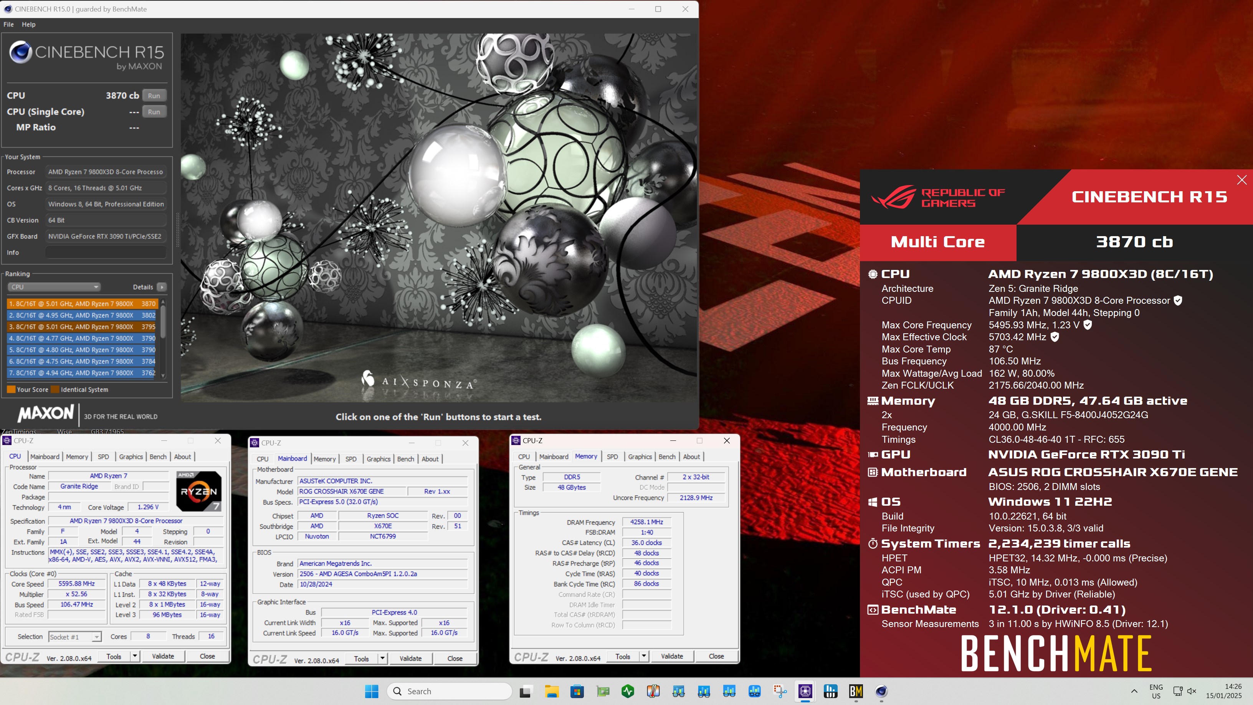Click the BIOS version 2506 AGESA field
1253x705 pixels.
382,574
